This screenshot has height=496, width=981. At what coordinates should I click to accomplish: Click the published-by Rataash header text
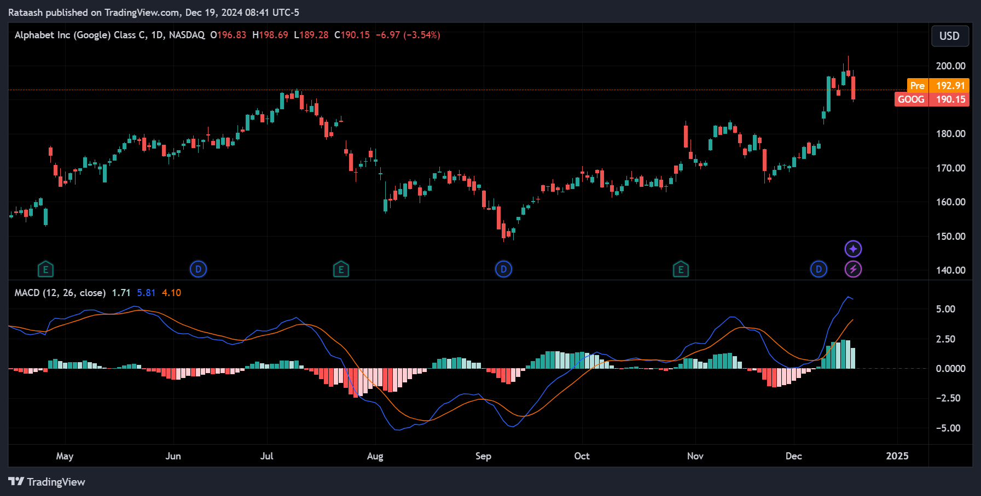pyautogui.click(x=154, y=13)
